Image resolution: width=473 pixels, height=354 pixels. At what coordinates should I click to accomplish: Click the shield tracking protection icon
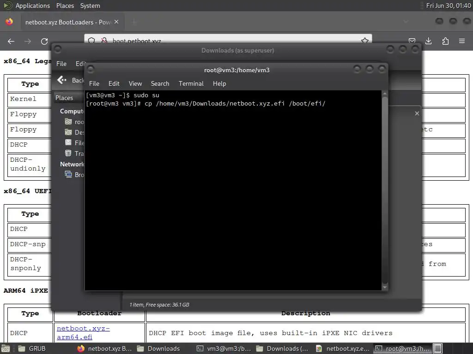(92, 41)
